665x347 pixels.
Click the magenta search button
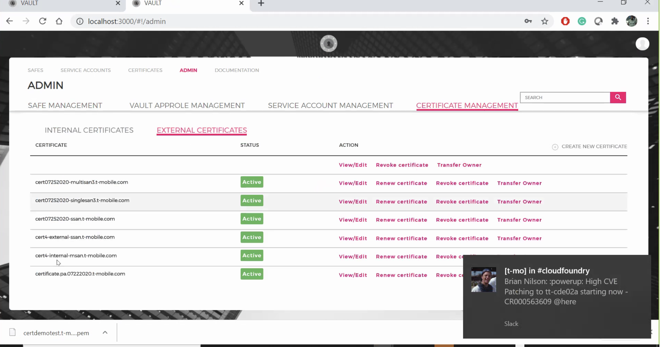pyautogui.click(x=618, y=97)
